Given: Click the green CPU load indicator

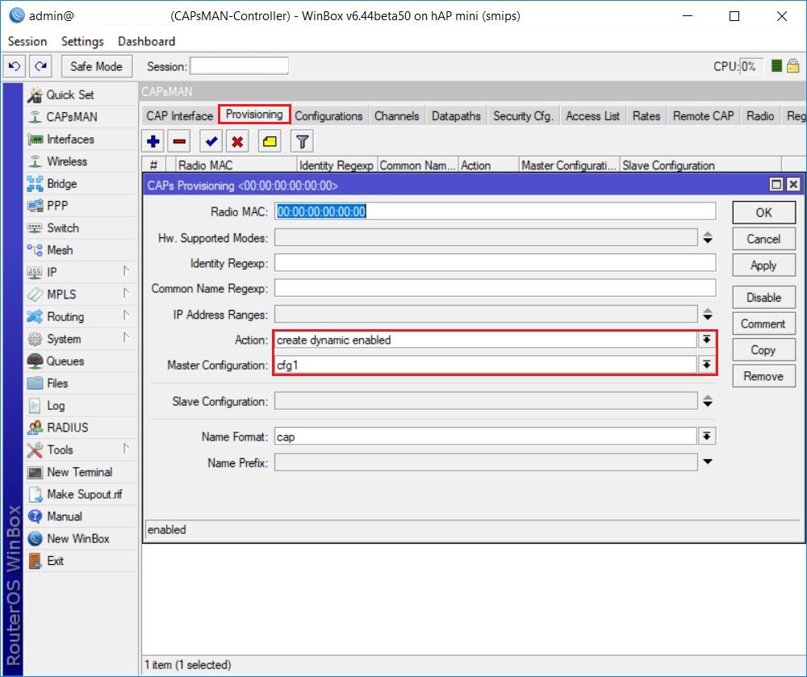Looking at the screenshot, I should 776,66.
